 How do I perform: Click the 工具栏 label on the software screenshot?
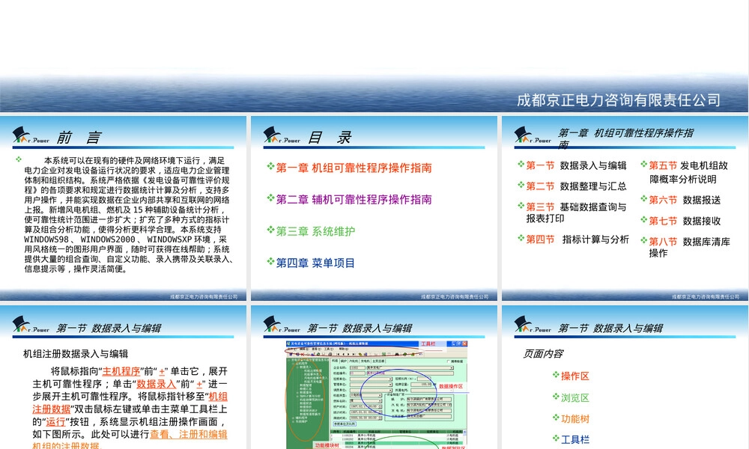coord(428,343)
